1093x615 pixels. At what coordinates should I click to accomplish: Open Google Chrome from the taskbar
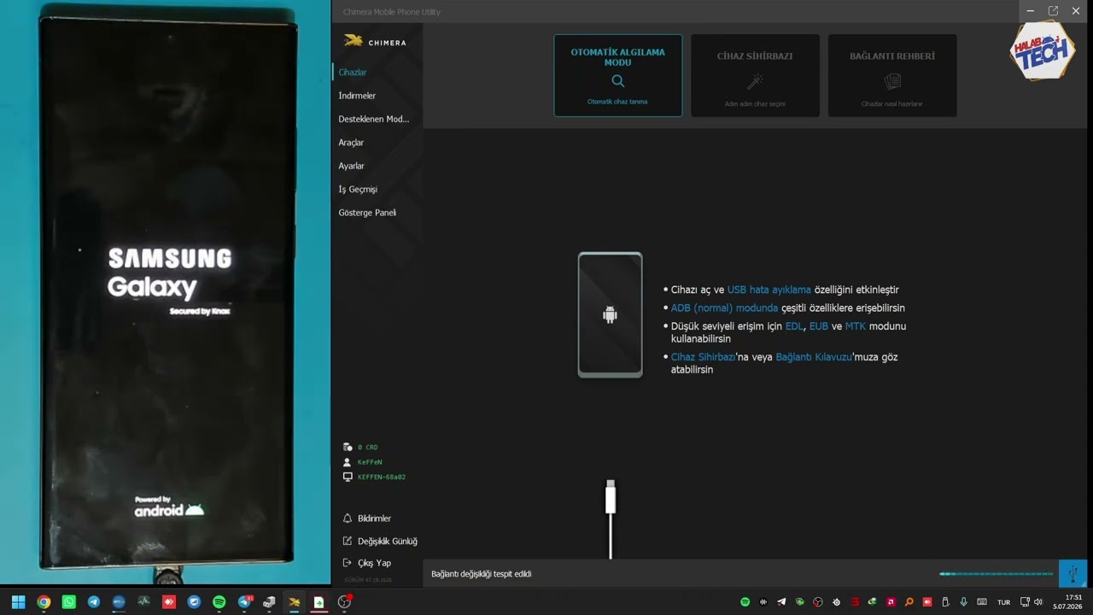44,602
